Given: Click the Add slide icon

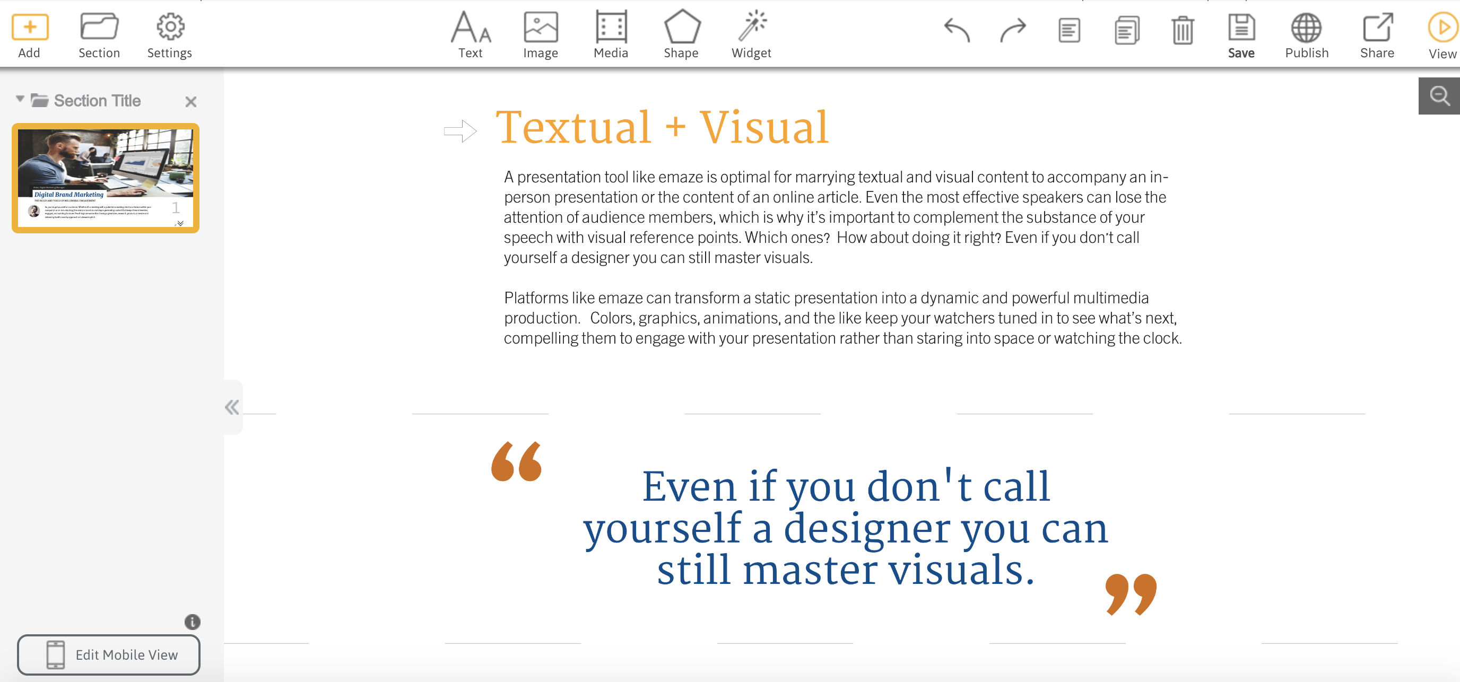Looking at the screenshot, I should pyautogui.click(x=30, y=28).
